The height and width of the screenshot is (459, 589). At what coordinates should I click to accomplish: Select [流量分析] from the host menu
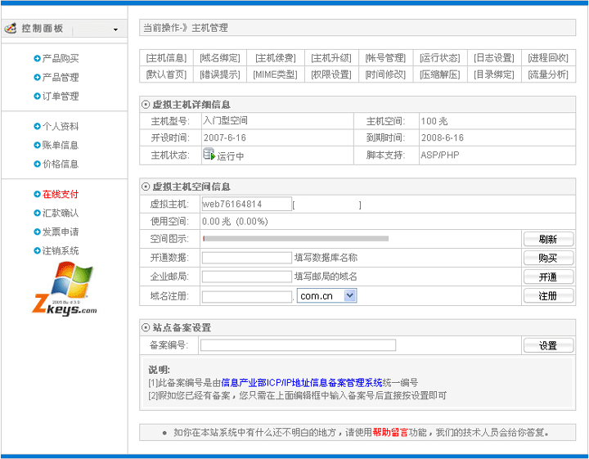tap(548, 74)
